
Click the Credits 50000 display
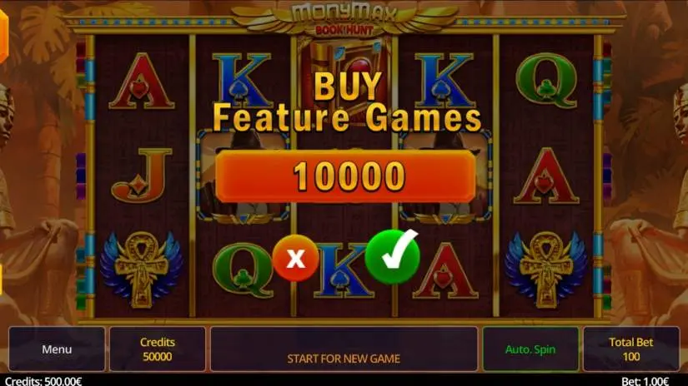tap(157, 349)
